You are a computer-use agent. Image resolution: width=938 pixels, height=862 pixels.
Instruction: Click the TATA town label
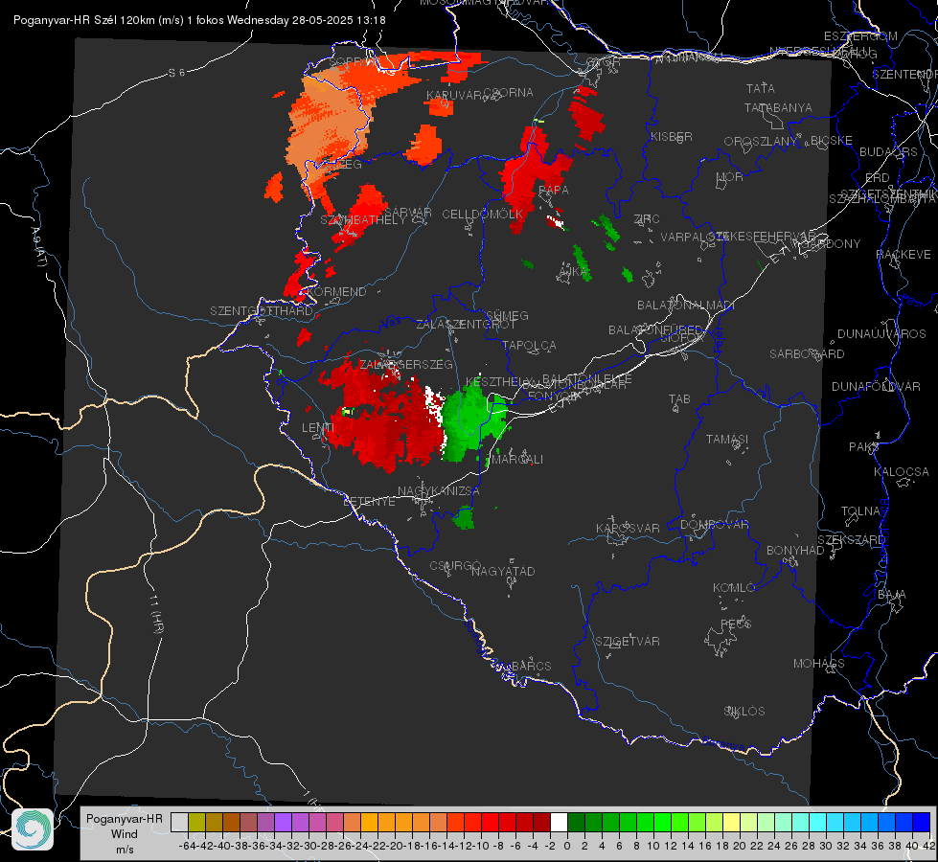pyautogui.click(x=761, y=88)
